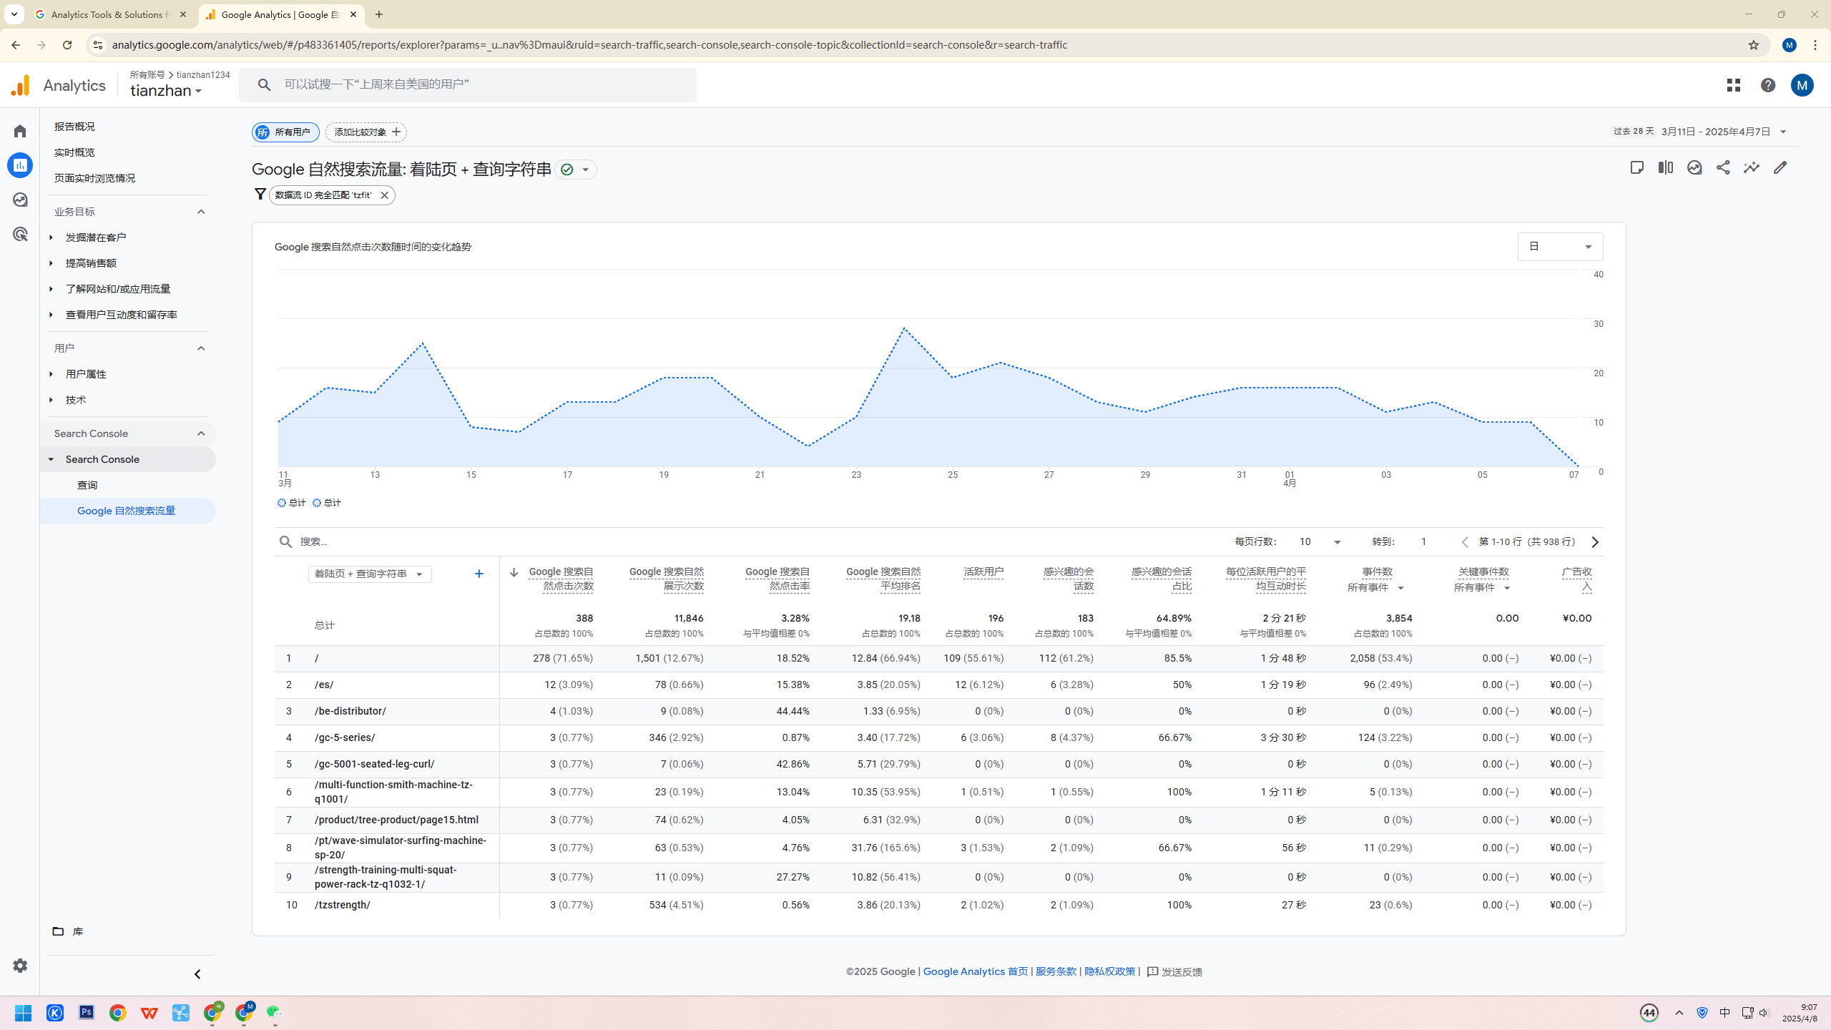Click the add annotation note icon

tap(1637, 167)
